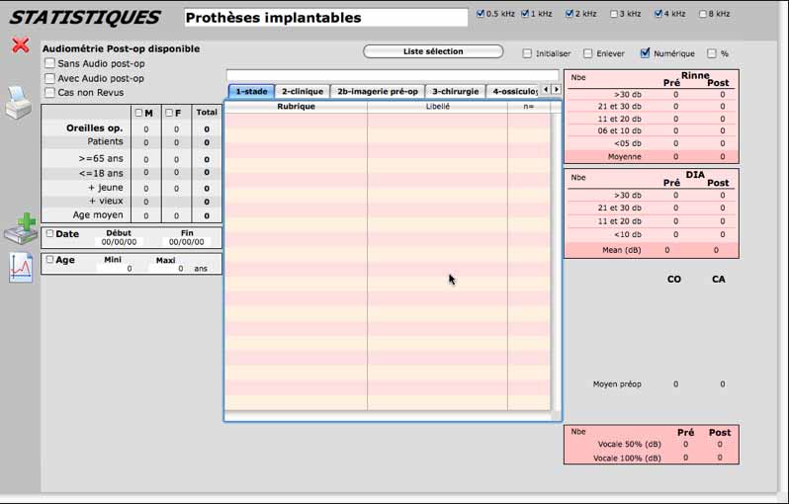Image resolution: width=789 pixels, height=504 pixels.
Task: Click the Libellé column header
Action: coord(438,107)
